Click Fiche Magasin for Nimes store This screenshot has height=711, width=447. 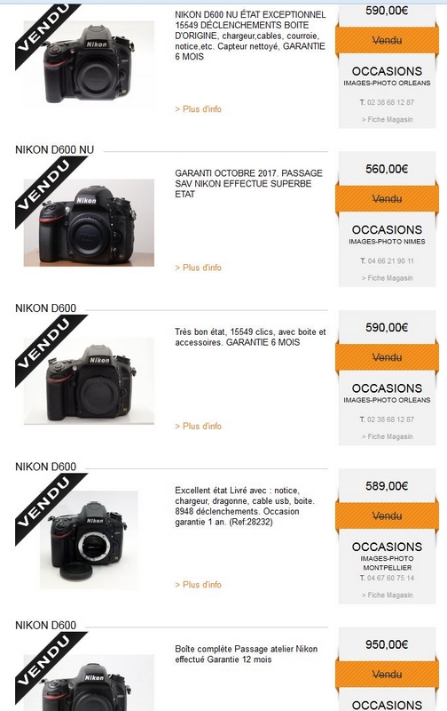(x=387, y=278)
